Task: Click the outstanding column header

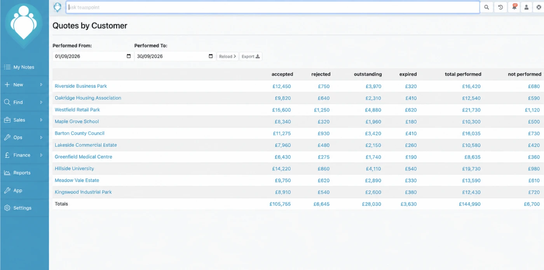Action: click(368, 74)
